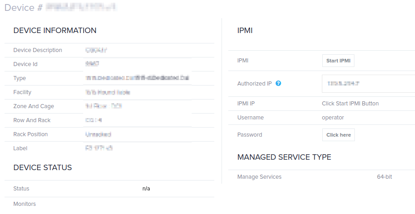Click the blurred Type value text
Screen dimensions: 415x214
pos(137,78)
